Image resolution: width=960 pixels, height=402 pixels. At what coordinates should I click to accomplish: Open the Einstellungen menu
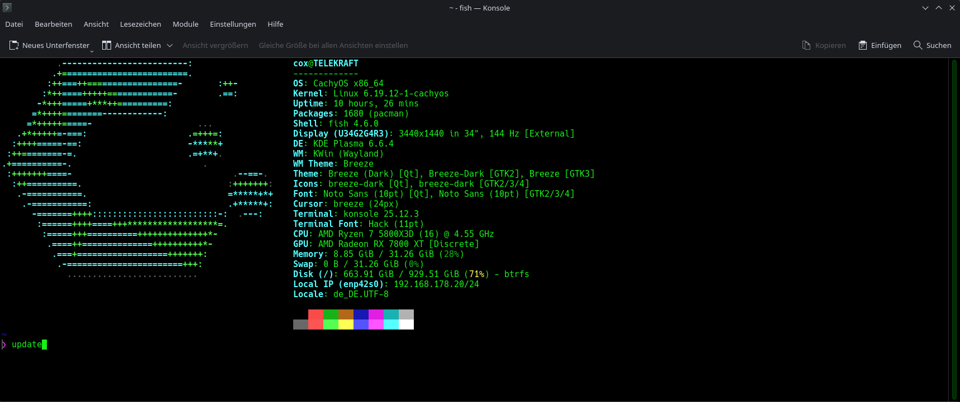click(x=233, y=24)
